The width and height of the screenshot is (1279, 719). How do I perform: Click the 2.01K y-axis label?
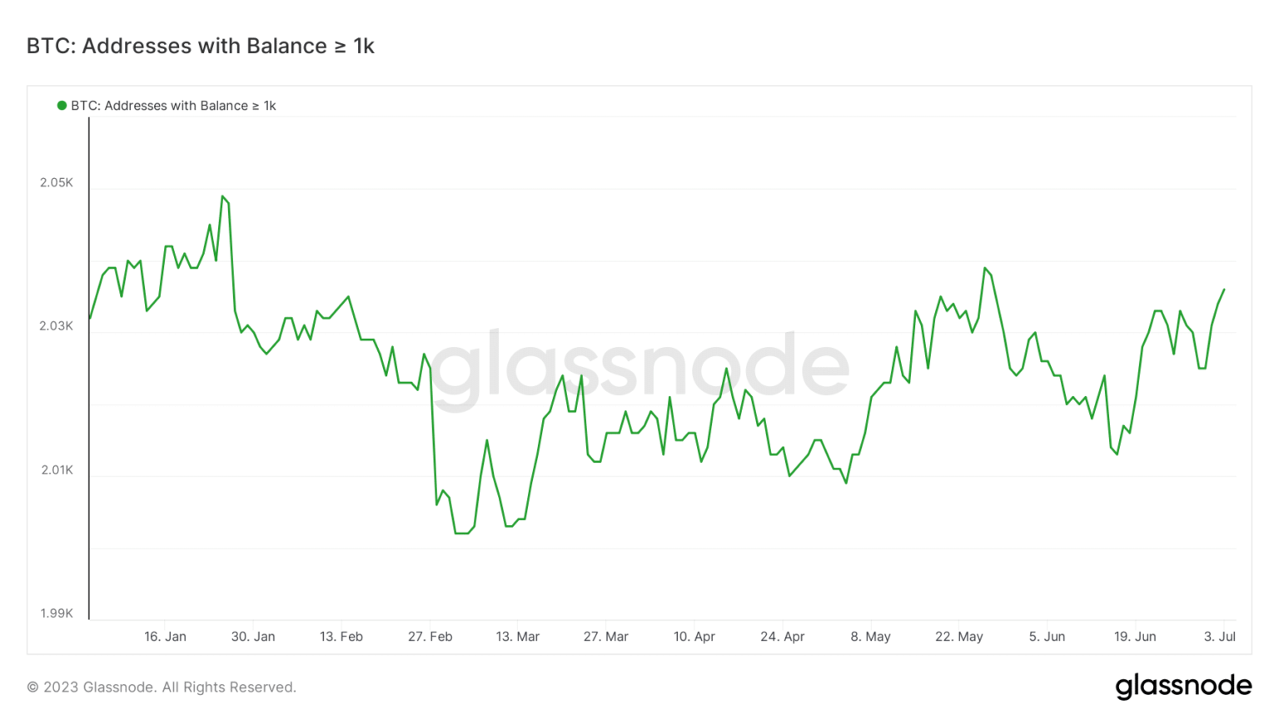point(57,470)
